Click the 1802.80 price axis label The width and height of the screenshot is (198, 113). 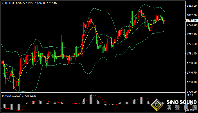click(x=192, y=15)
